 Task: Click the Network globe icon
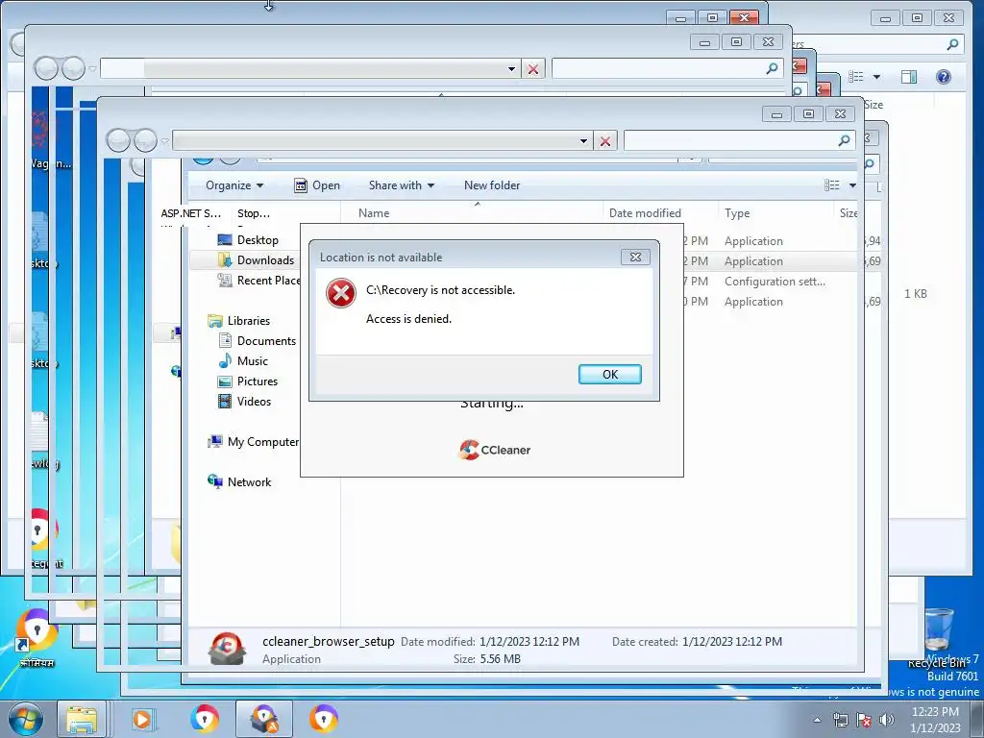214,482
